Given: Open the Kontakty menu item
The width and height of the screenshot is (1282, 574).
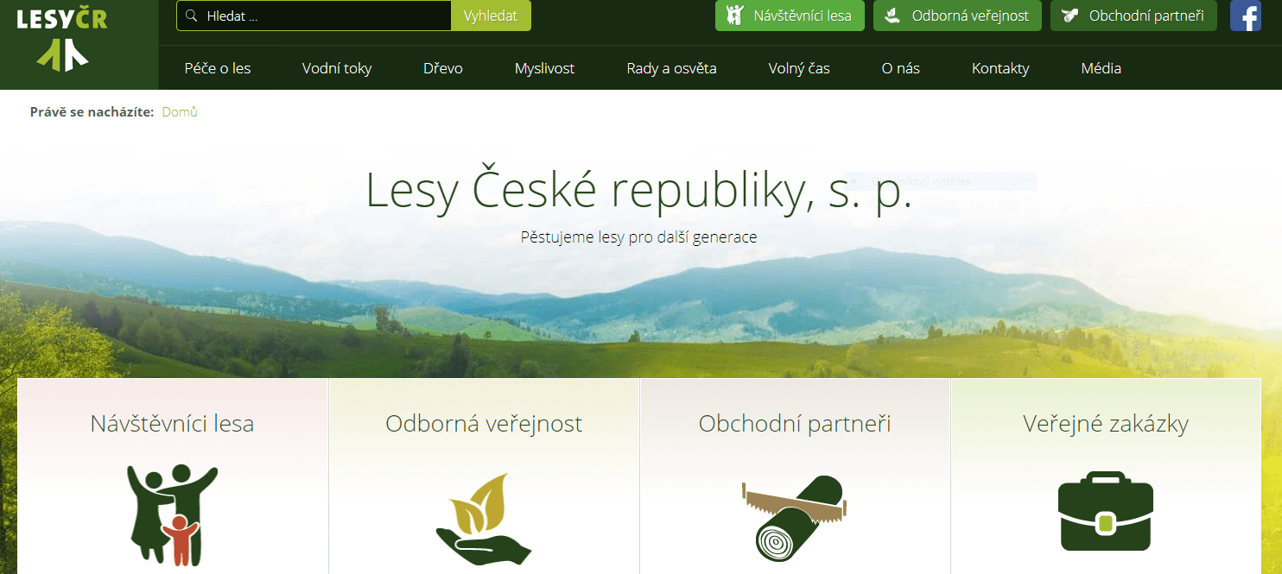Looking at the screenshot, I should coord(1000,68).
